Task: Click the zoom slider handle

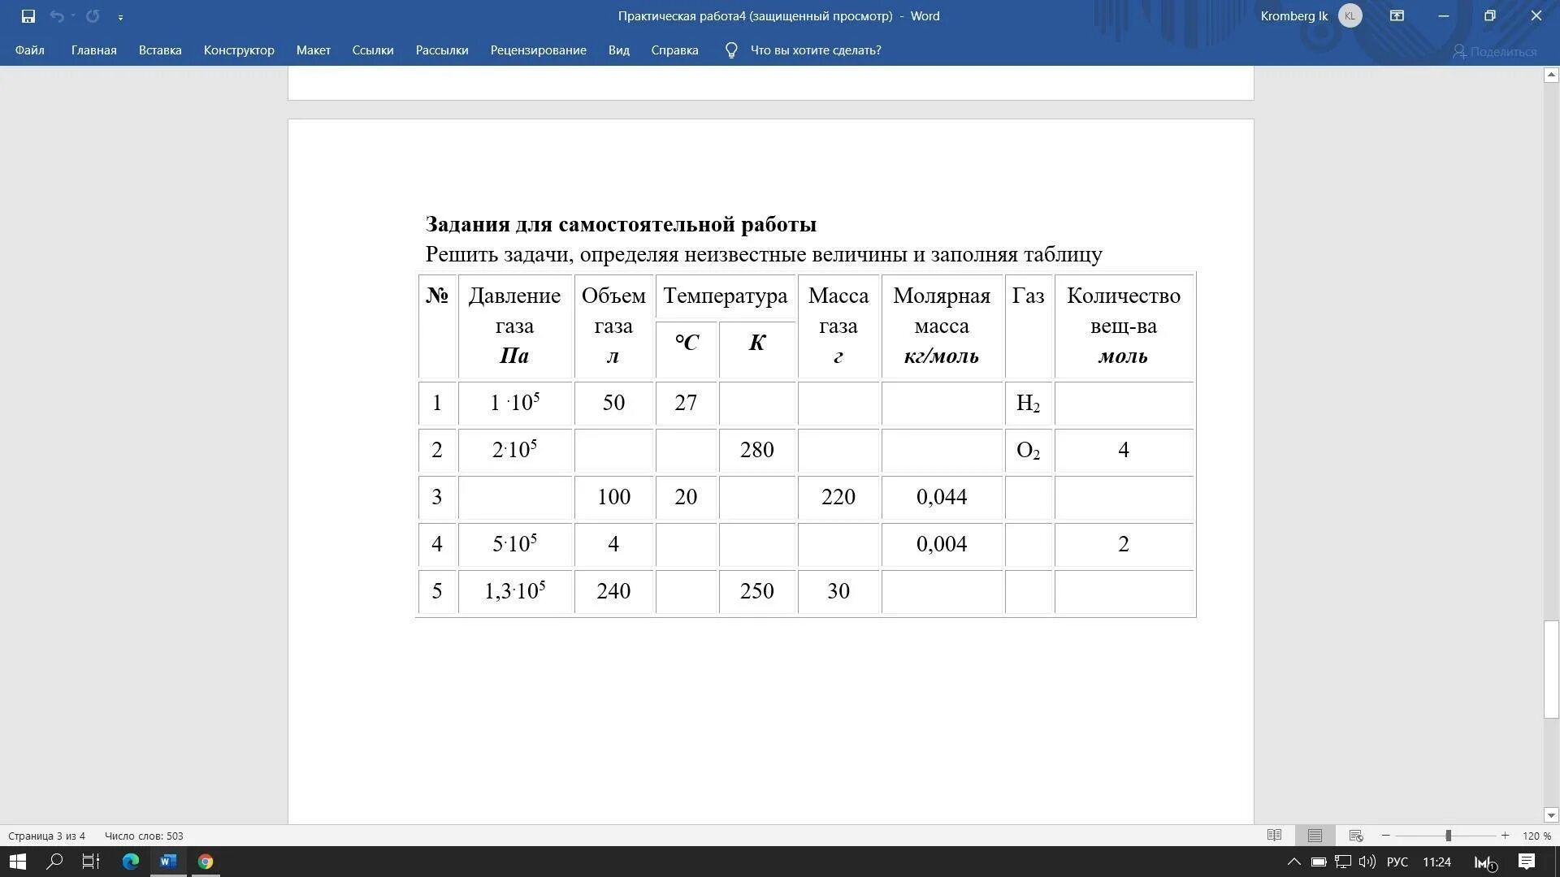Action: click(1448, 836)
